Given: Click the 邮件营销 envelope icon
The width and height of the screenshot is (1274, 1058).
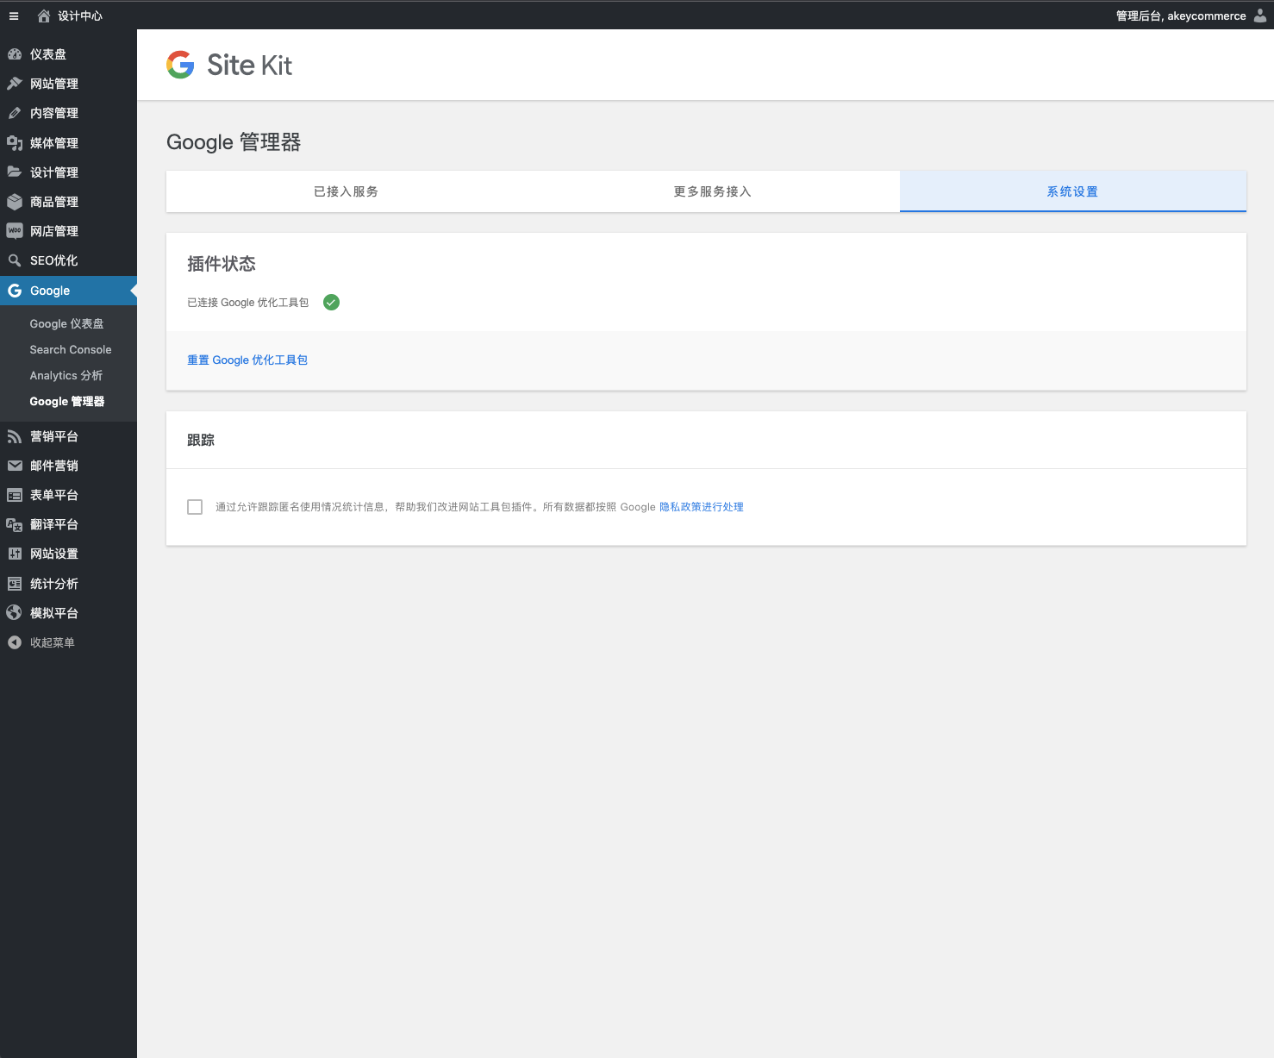Looking at the screenshot, I should [x=15, y=466].
